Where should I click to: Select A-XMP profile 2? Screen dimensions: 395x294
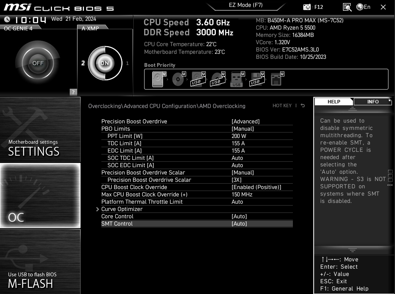83,63
